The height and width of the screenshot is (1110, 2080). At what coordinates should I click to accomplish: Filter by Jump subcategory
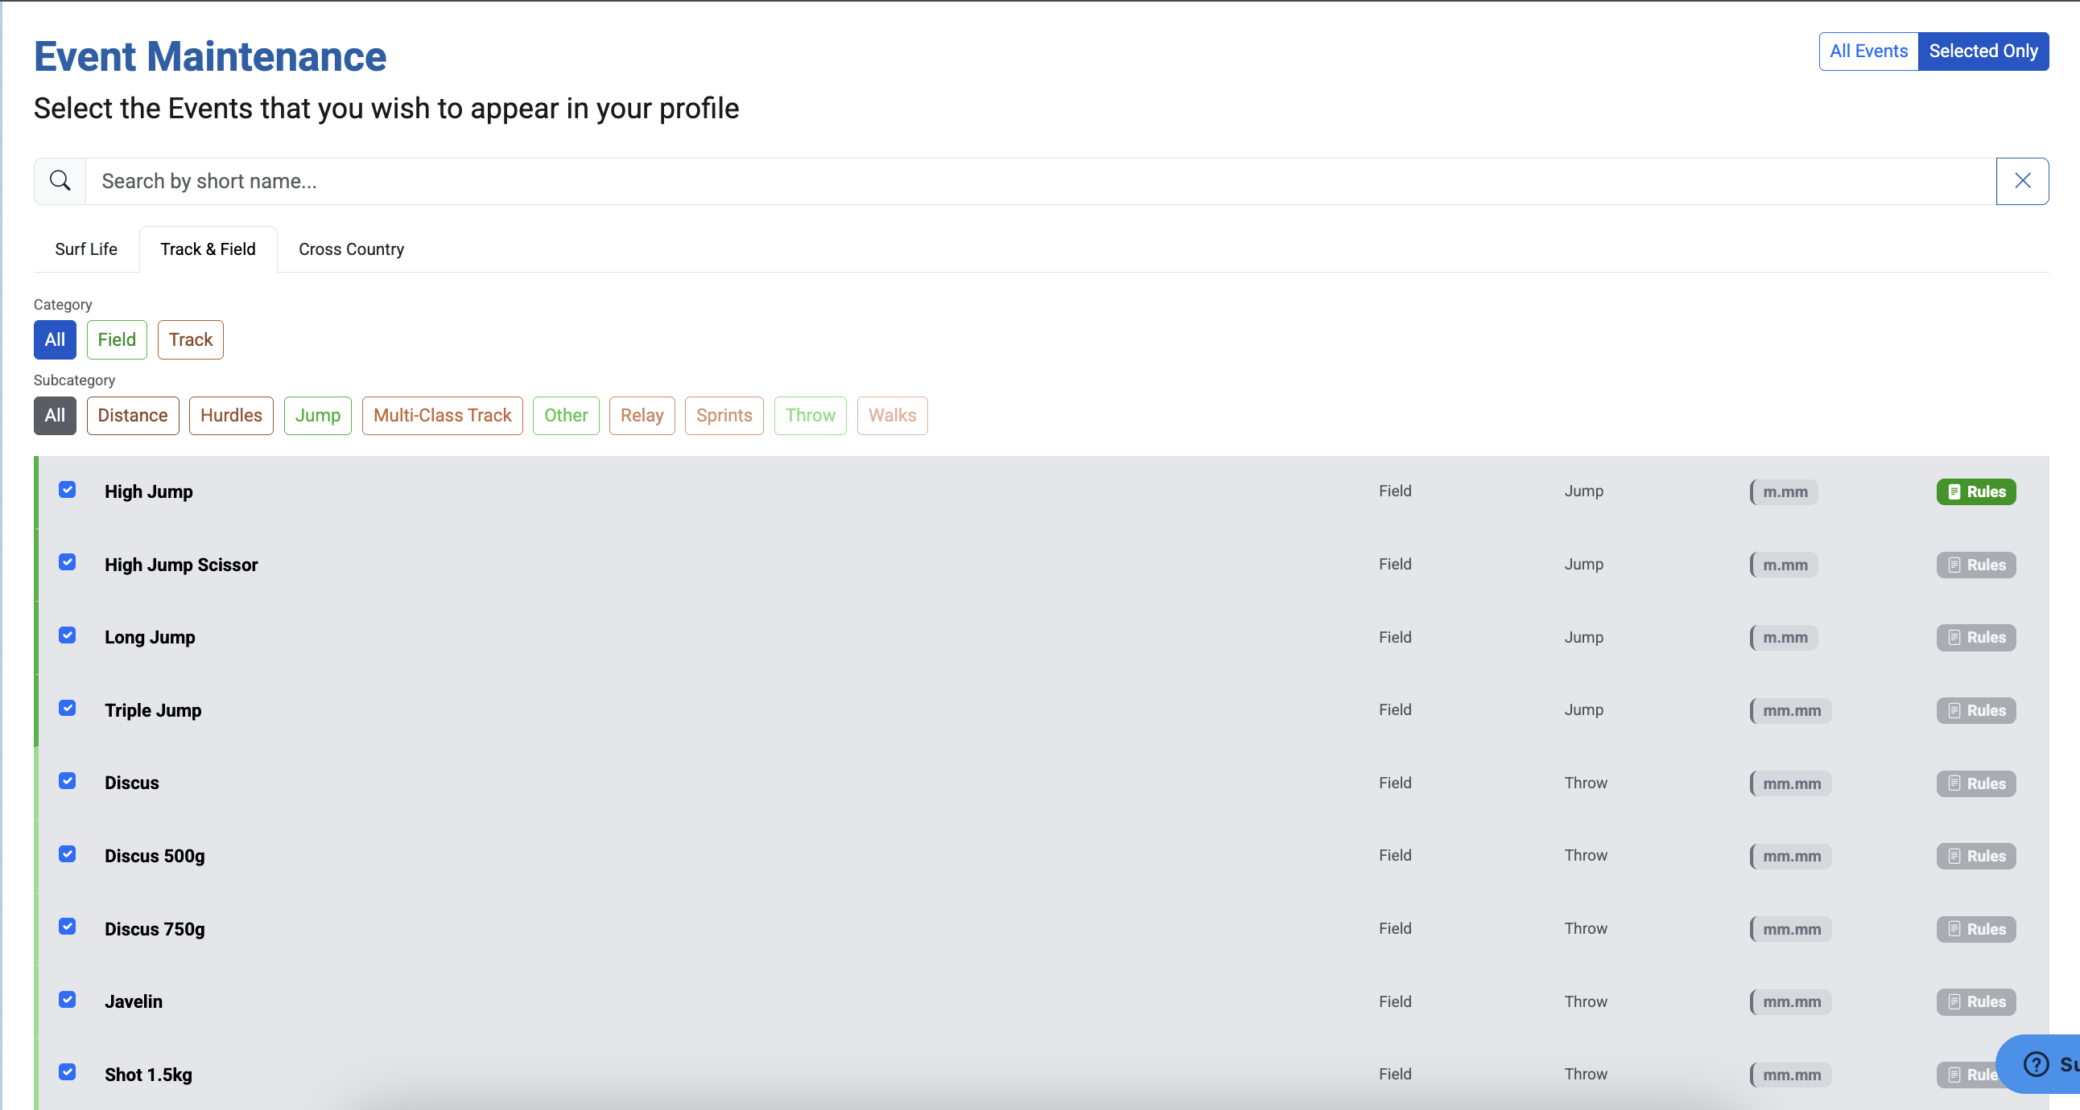pos(318,415)
